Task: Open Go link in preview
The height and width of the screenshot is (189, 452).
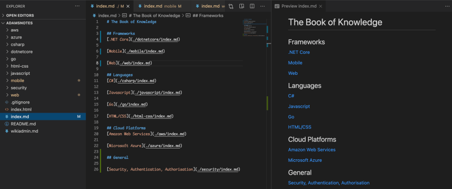Action: pos(291,117)
